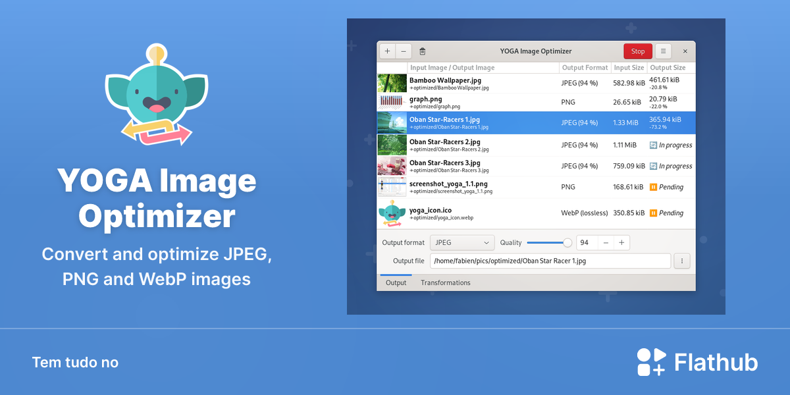Click the Oban Star-Racers 3.jpg file name
790x395 pixels.
[444, 163]
